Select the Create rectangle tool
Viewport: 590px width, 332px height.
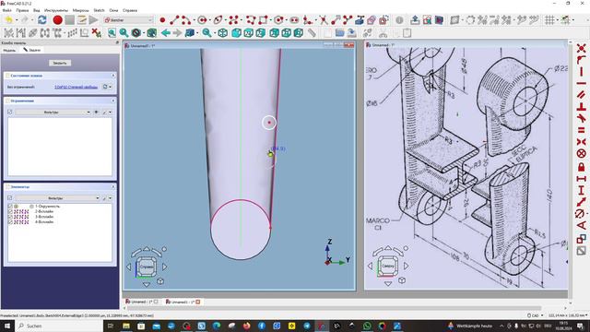(x=263, y=20)
